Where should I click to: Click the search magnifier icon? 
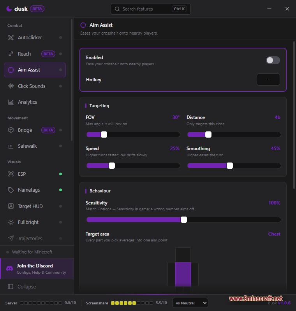pos(117,9)
